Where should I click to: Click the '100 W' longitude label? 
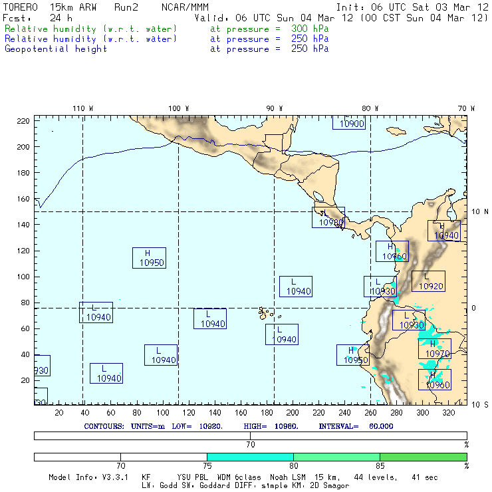[179, 108]
